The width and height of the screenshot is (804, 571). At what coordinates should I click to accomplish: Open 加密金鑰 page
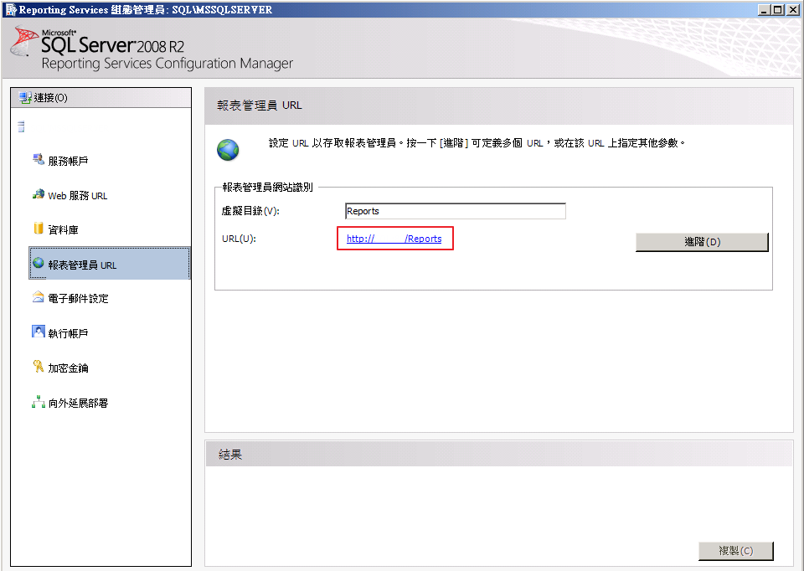[x=68, y=368]
